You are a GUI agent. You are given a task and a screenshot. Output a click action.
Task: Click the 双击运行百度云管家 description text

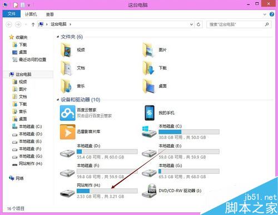point(95,116)
